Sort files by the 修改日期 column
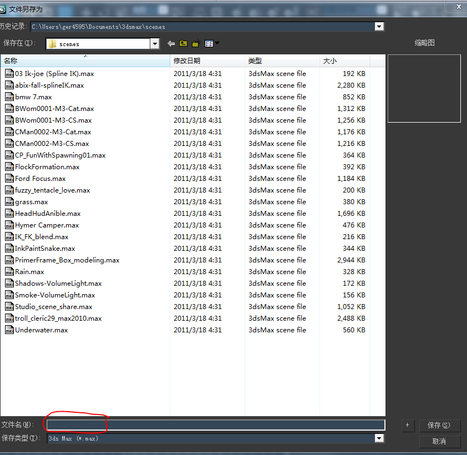The image size is (467, 455). coord(207,61)
